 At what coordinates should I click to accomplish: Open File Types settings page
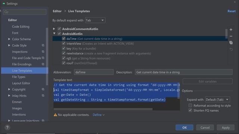[x=19, y=77]
